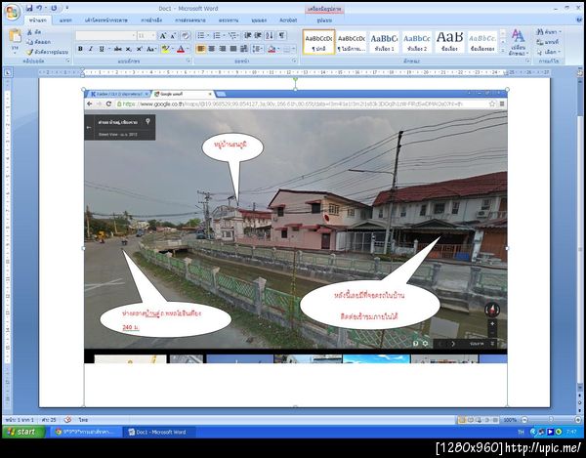Toggle Italic formatting

(91, 49)
